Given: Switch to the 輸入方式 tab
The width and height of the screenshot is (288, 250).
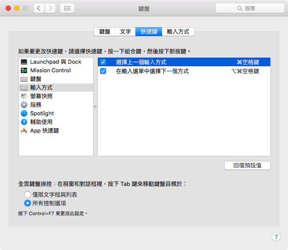Looking at the screenshot, I should click(x=178, y=31).
